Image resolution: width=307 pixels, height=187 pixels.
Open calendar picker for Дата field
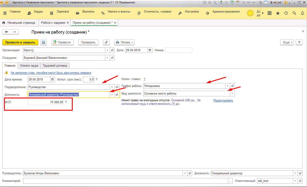coord(150,50)
